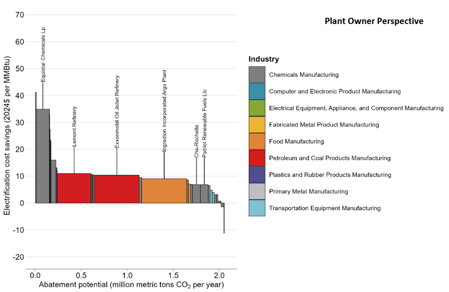Click the Plant Owner Perspective title
The width and height of the screenshot is (449, 292).
(x=373, y=21)
